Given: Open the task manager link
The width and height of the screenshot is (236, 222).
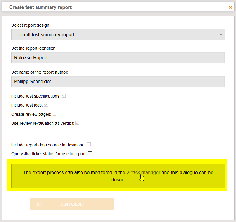Looking at the screenshot, I should coord(146,173).
